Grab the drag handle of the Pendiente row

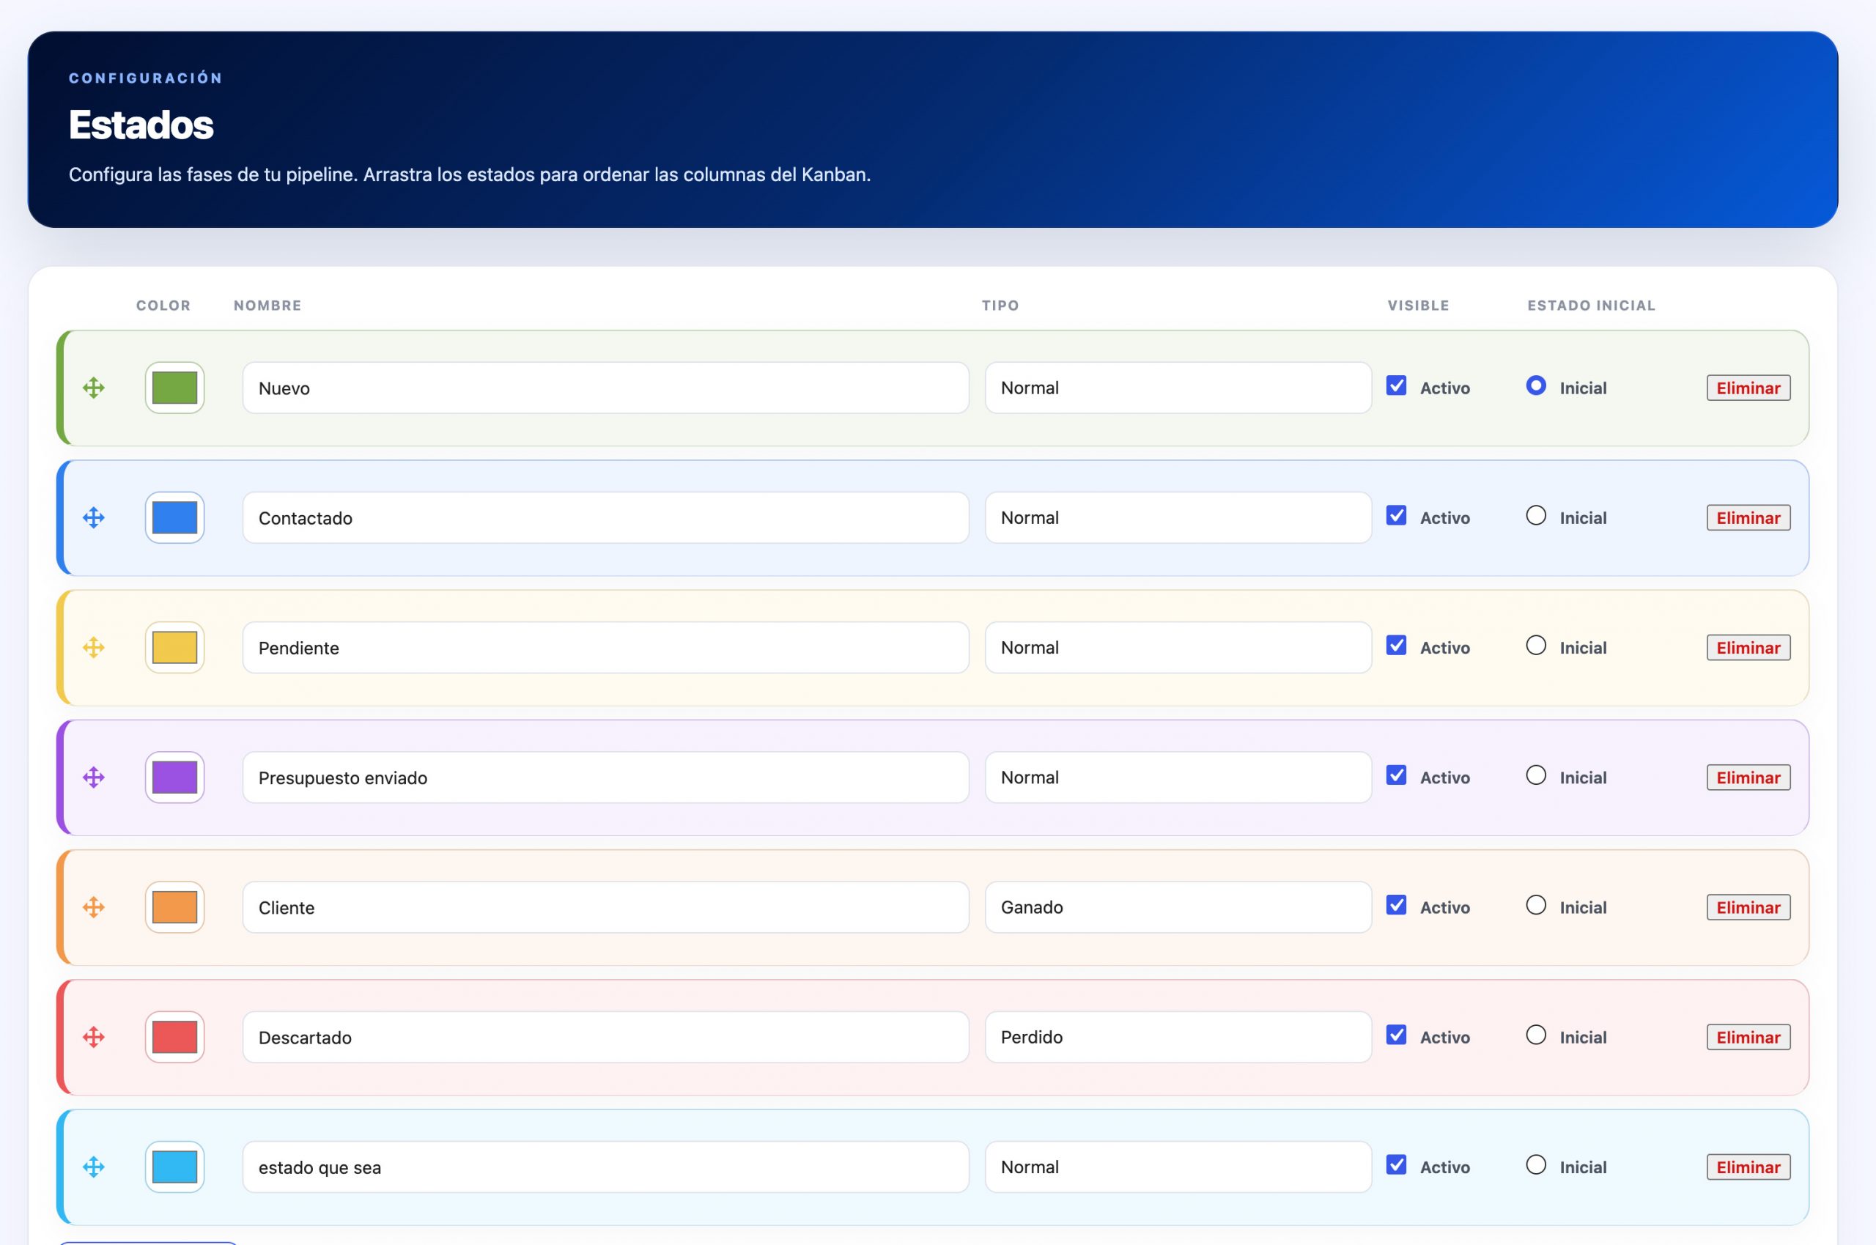coord(94,648)
